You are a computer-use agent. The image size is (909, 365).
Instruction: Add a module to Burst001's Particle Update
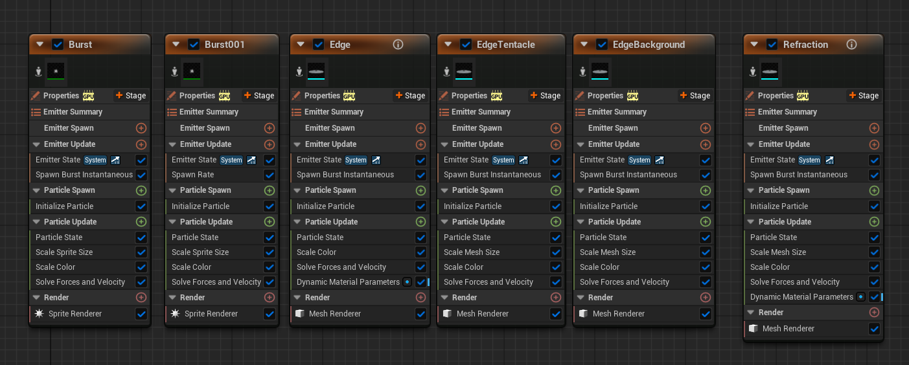click(x=269, y=222)
